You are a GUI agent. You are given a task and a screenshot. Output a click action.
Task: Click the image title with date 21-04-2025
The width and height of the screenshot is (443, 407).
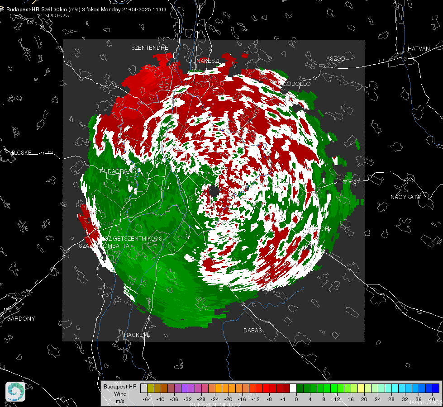(86, 9)
